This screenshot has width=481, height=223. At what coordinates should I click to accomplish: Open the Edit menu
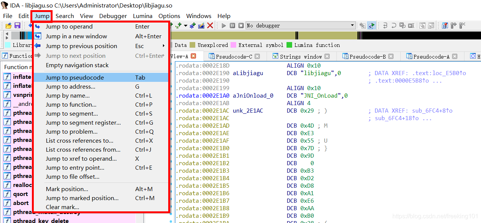pyautogui.click(x=24, y=16)
